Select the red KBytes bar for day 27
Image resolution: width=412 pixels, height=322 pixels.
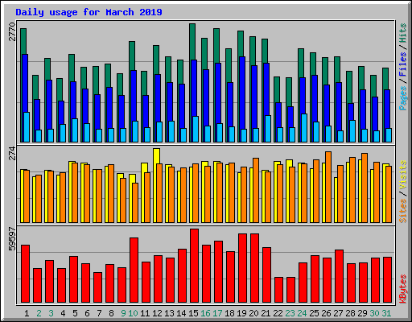(340, 276)
